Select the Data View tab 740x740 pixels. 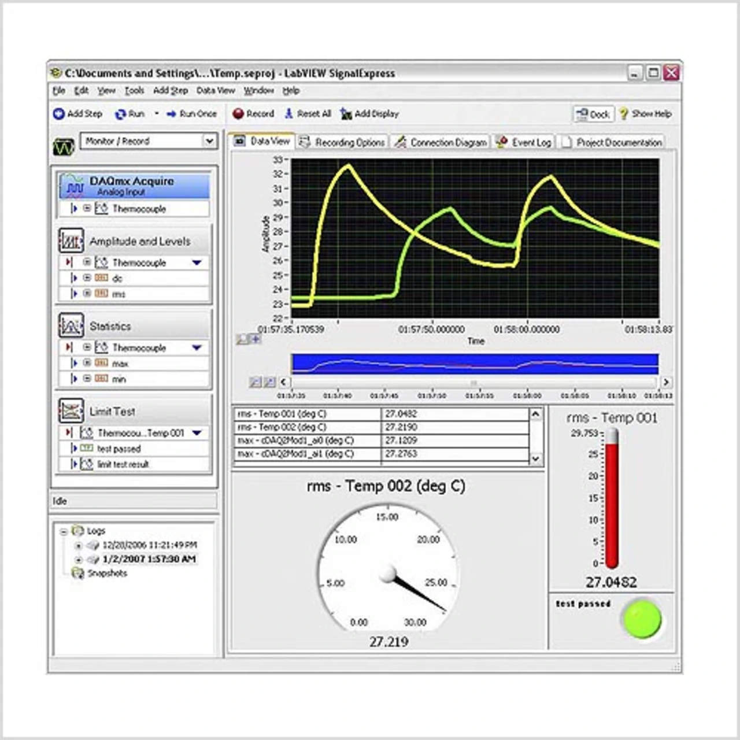262,141
